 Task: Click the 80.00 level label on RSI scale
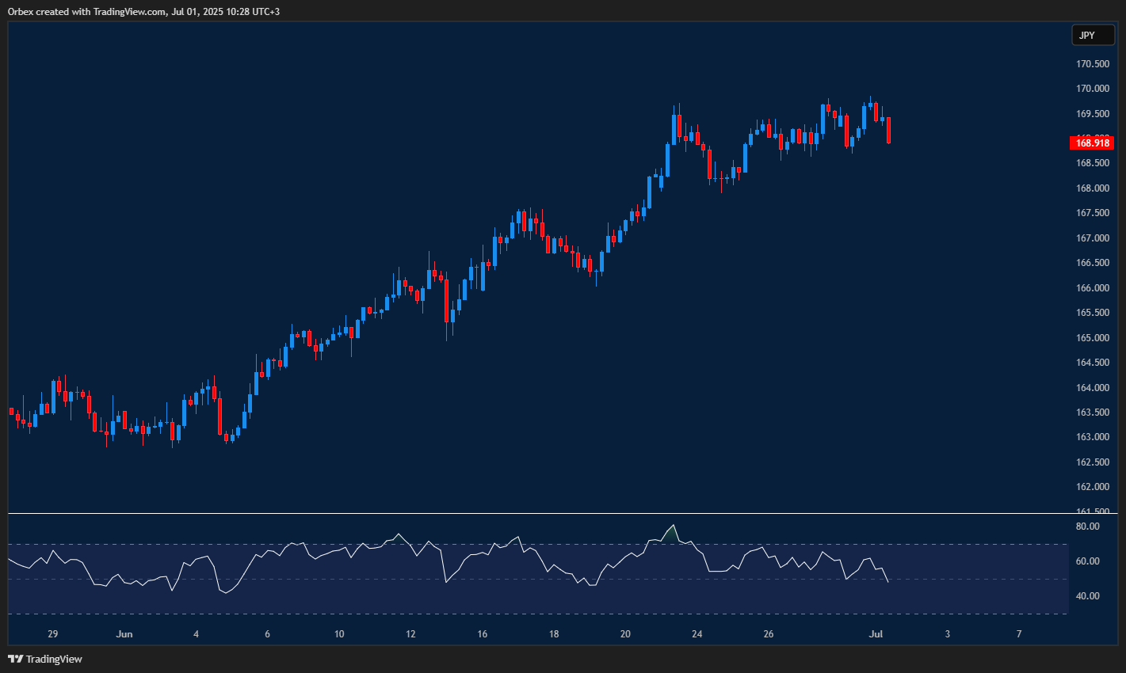(x=1090, y=526)
